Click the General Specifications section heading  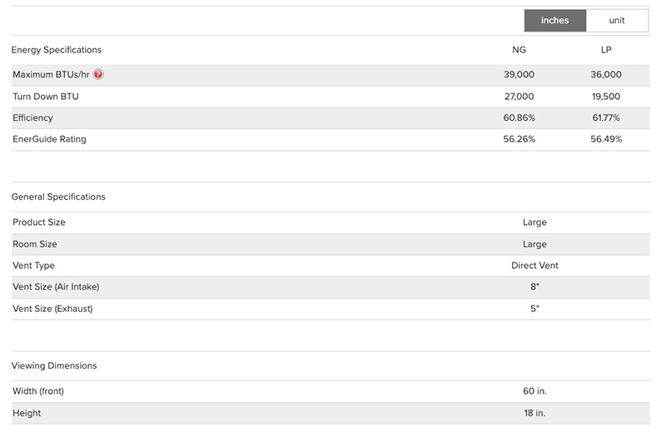coord(58,197)
